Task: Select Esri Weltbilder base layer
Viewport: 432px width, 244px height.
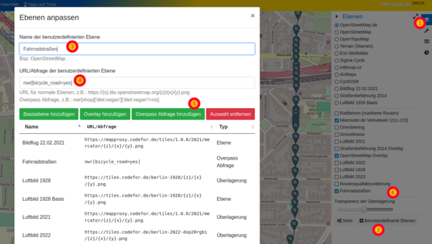Action: click(x=337, y=53)
